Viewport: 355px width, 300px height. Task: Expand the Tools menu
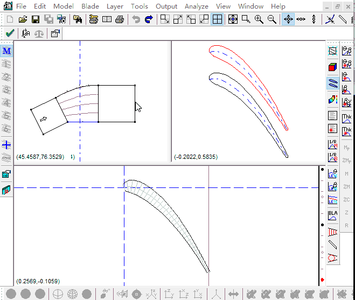point(140,6)
